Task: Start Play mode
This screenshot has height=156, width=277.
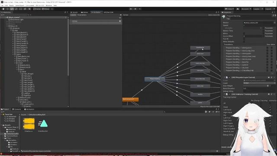Action: click(131, 9)
